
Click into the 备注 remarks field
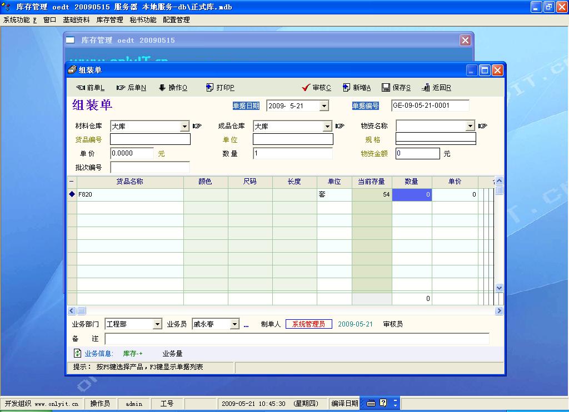[297, 339]
